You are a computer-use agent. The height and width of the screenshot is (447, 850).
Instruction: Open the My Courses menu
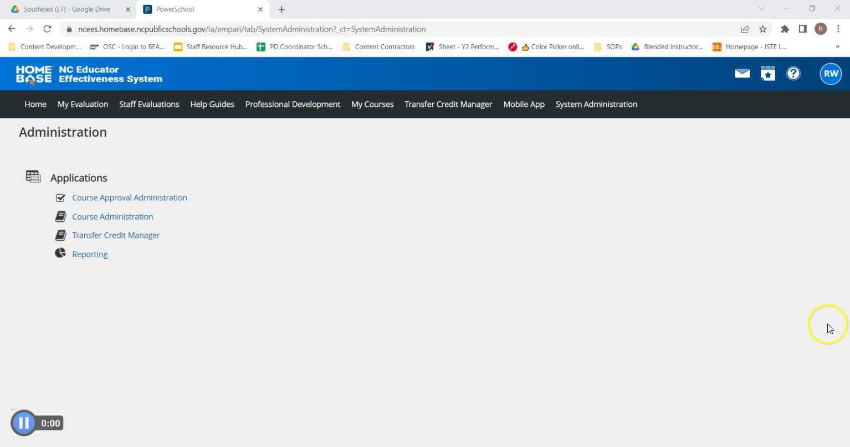372,104
